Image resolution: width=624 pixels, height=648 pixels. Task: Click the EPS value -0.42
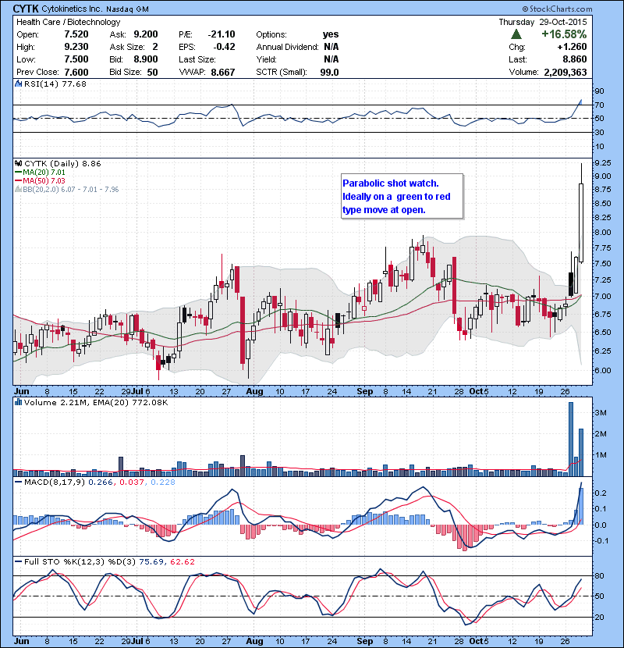[x=224, y=47]
